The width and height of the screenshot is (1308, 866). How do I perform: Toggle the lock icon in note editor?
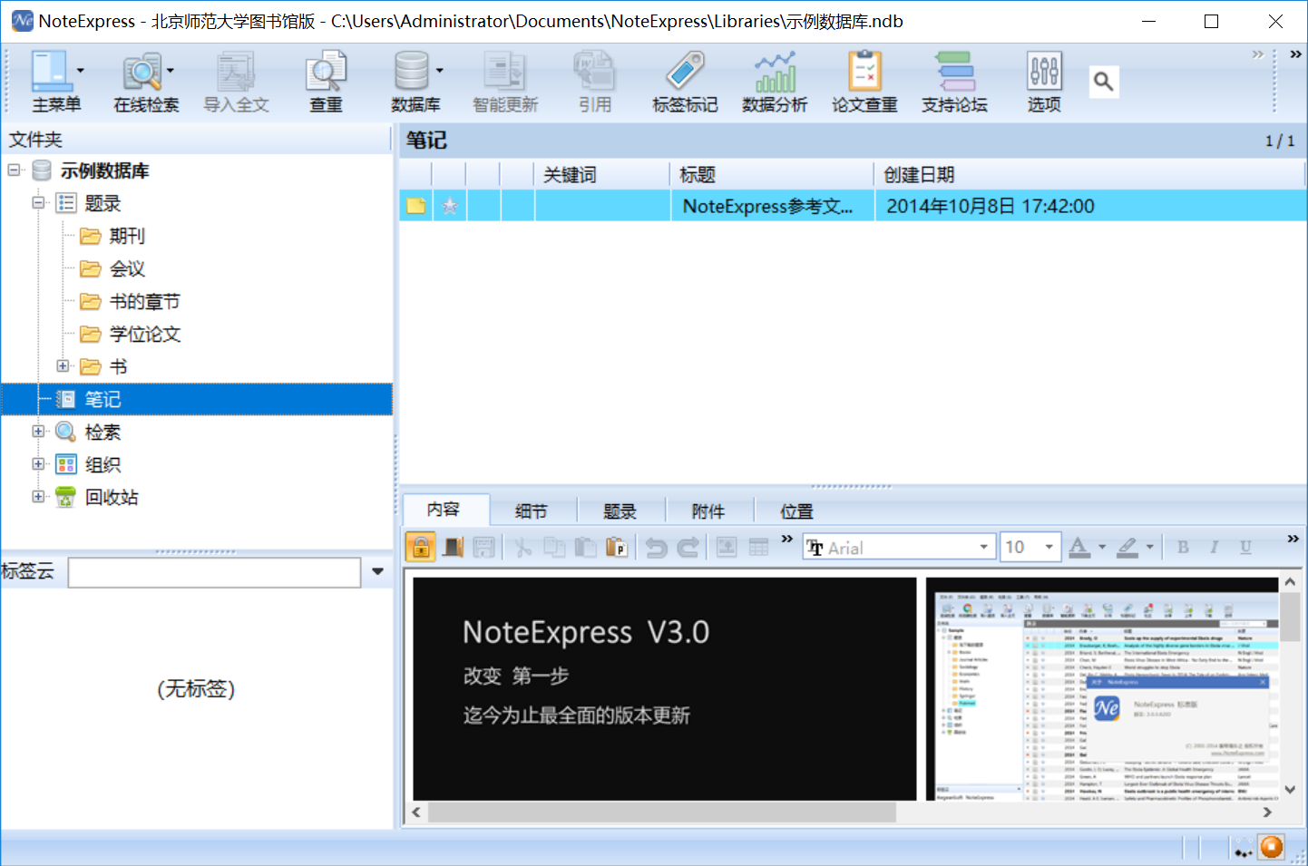[x=420, y=547]
